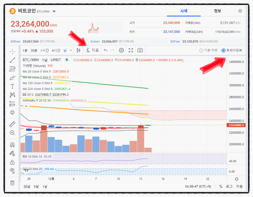The image size is (253, 197).
Task: Toggle hide all drawings eye icon
Action: pos(12,170)
